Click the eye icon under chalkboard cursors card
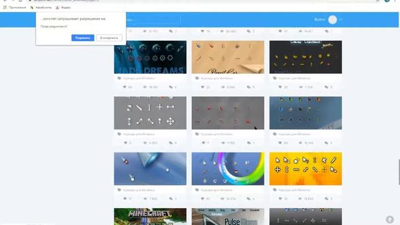The height and width of the screenshot is (225, 400). (x=301, y=87)
